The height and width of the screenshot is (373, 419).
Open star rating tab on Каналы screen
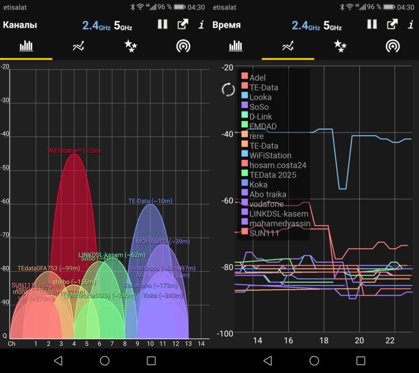click(x=130, y=46)
